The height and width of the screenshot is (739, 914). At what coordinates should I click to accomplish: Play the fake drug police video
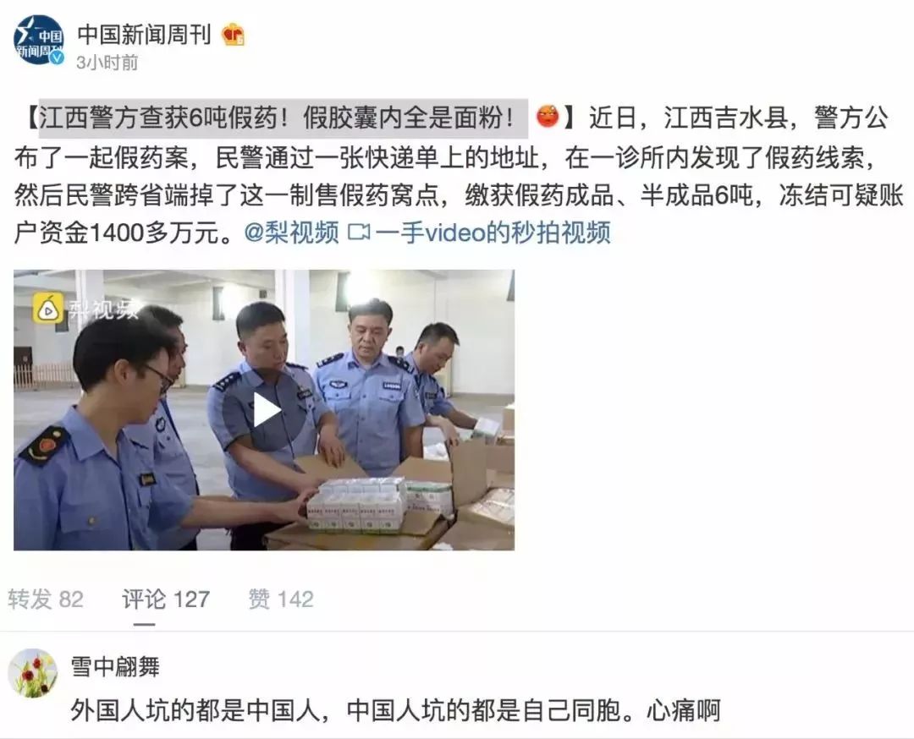pos(267,411)
